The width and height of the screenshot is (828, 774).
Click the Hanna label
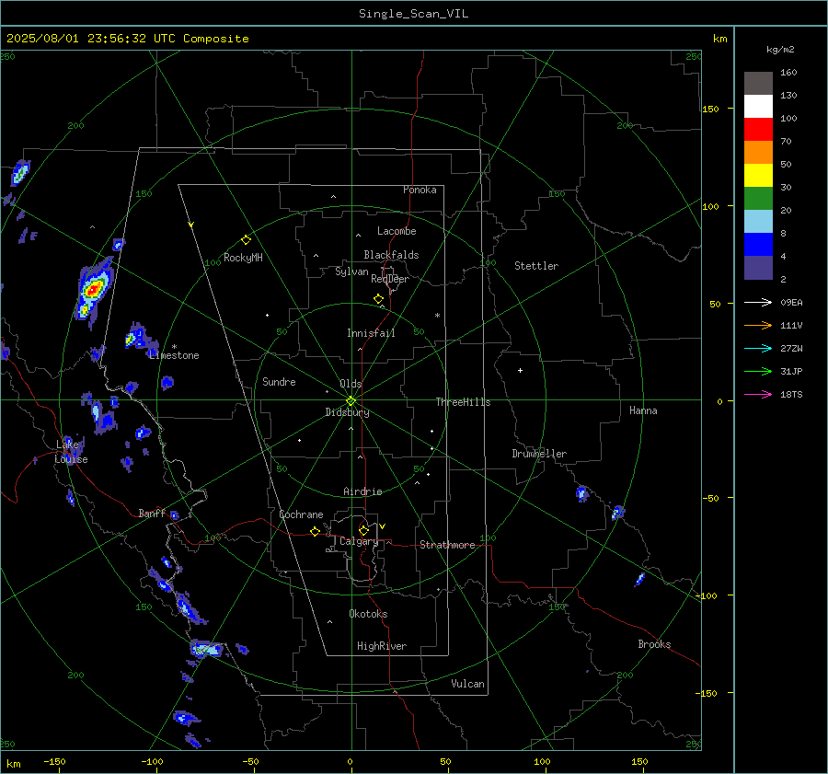pyautogui.click(x=643, y=410)
